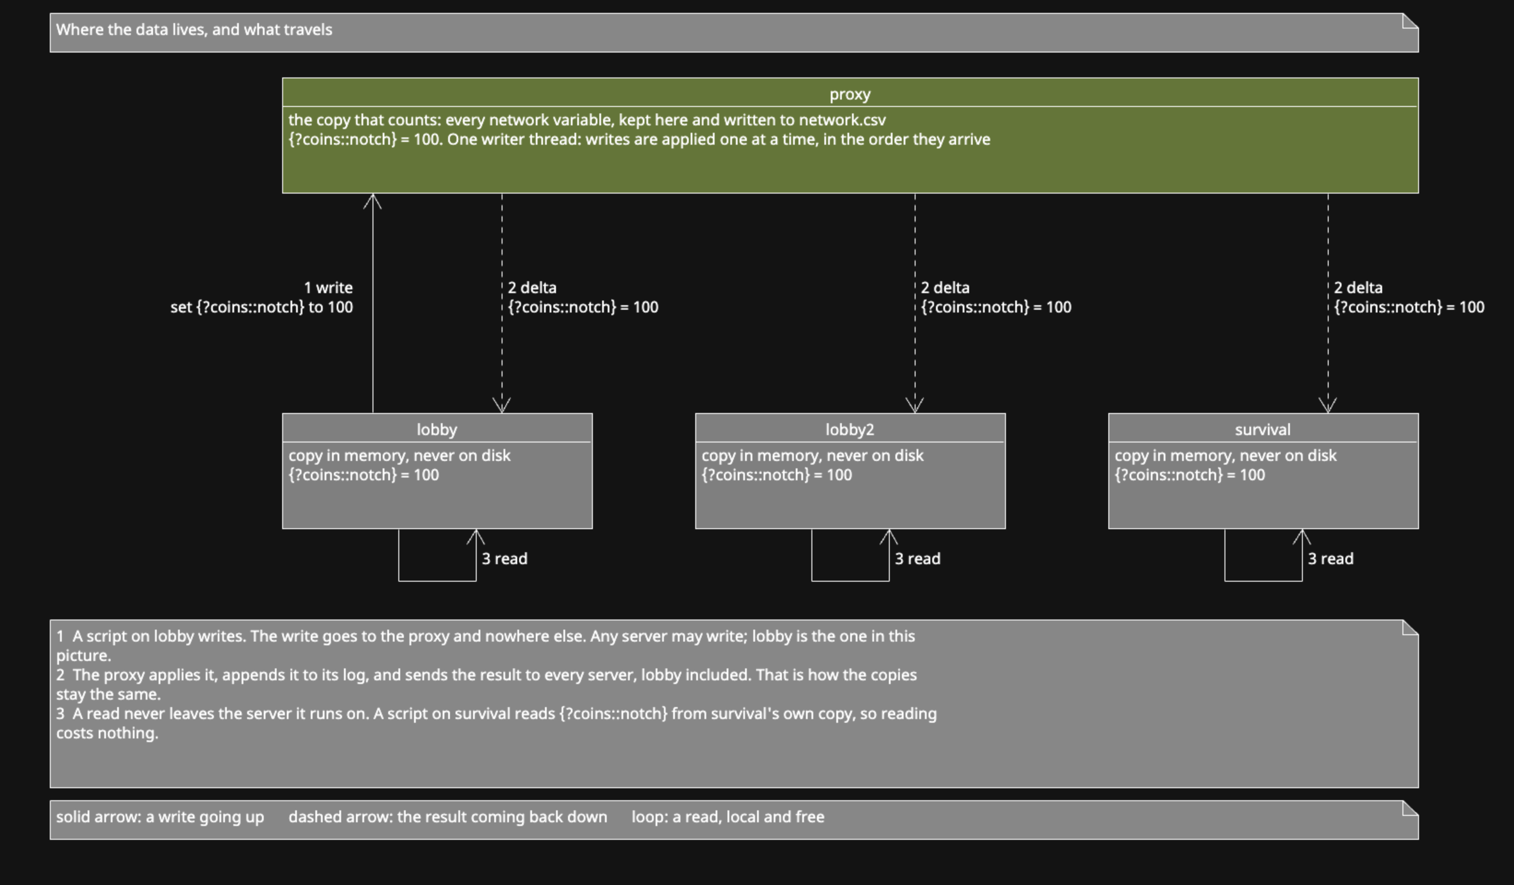
Task: Click the text 'the copy that counts: every network variable'
Action: click(x=450, y=119)
